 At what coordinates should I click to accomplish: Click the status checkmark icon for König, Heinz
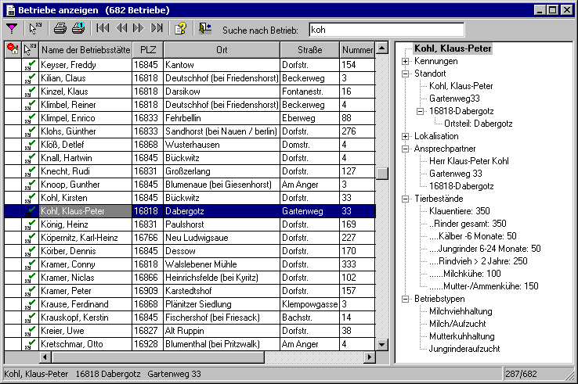pos(31,224)
